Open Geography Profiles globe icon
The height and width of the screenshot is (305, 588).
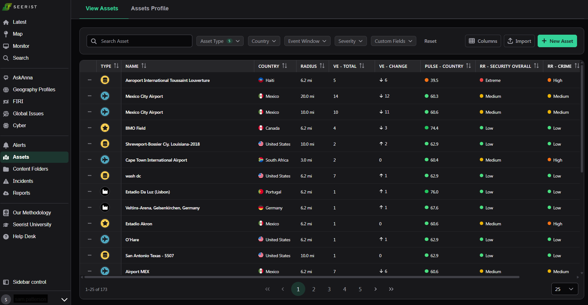[6, 90]
